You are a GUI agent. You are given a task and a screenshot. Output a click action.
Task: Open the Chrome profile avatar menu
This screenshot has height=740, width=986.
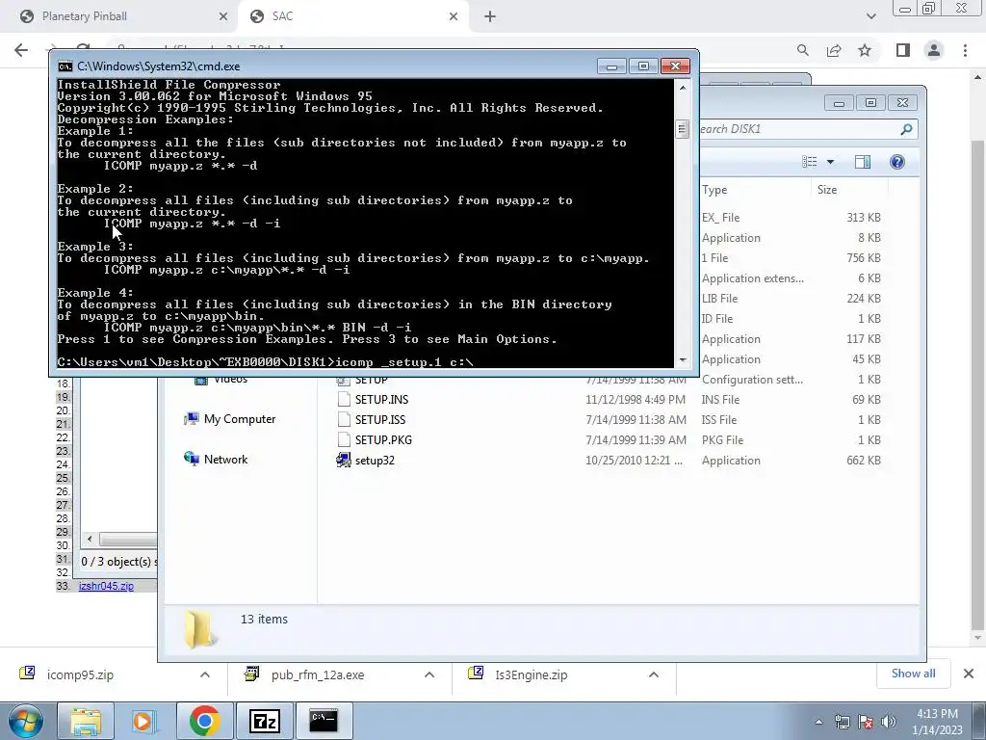(934, 50)
